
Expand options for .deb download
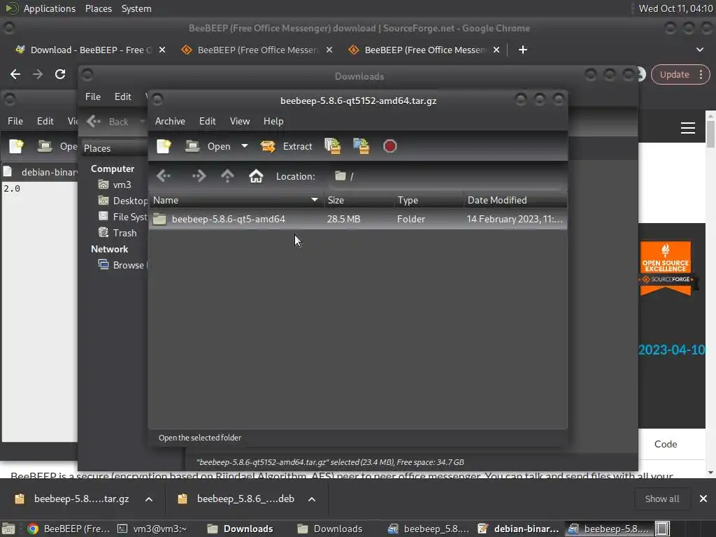click(312, 499)
